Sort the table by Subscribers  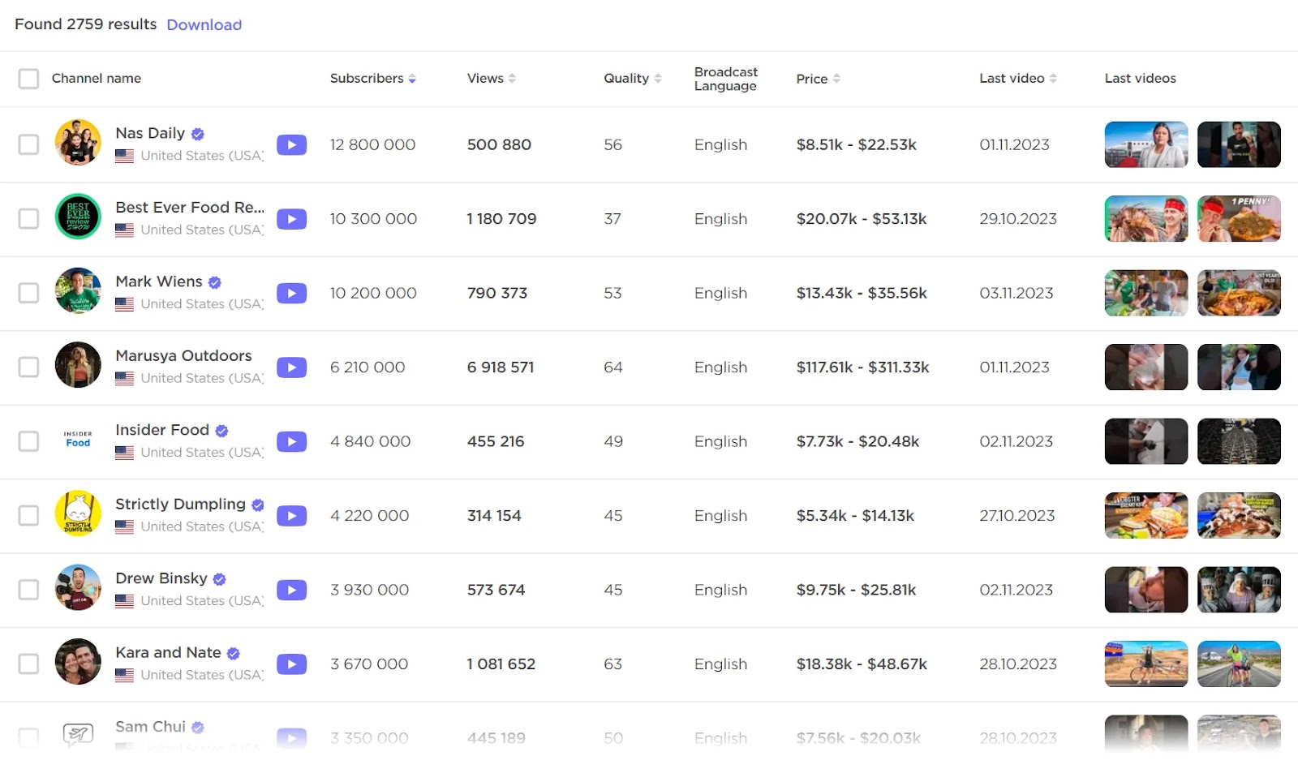(x=412, y=78)
